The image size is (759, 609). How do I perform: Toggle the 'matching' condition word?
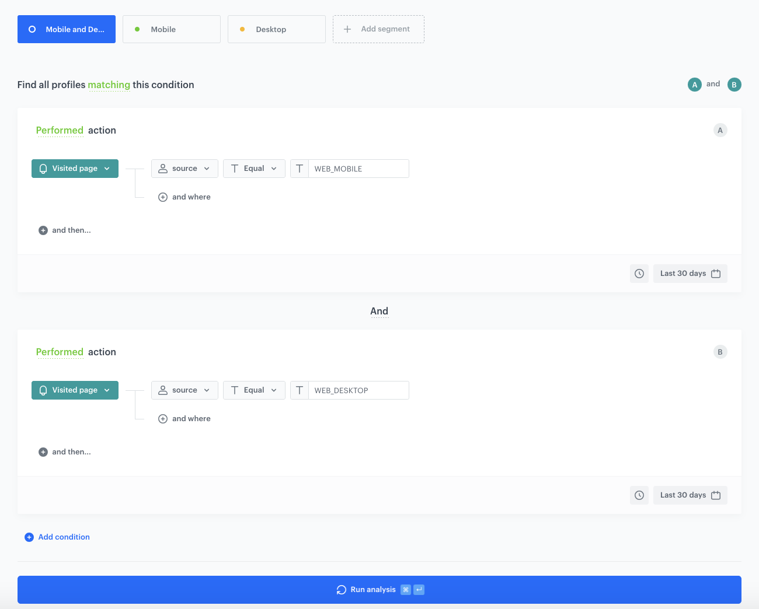tap(109, 85)
